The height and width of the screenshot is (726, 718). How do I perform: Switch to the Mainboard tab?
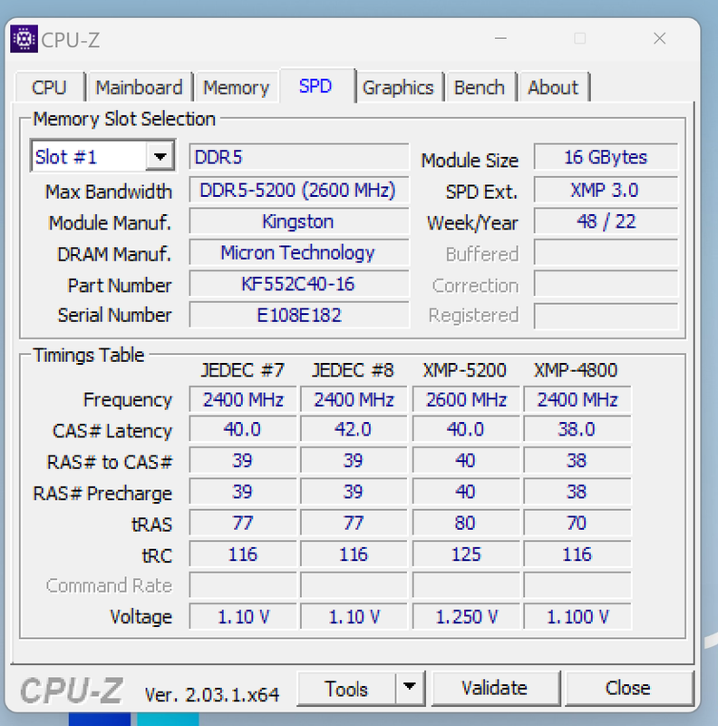tap(140, 87)
